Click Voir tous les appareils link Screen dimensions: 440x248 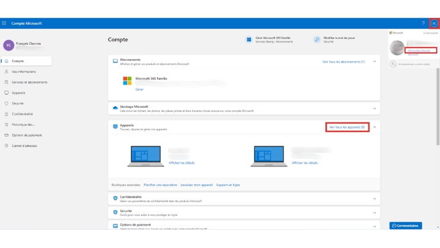(x=347, y=127)
